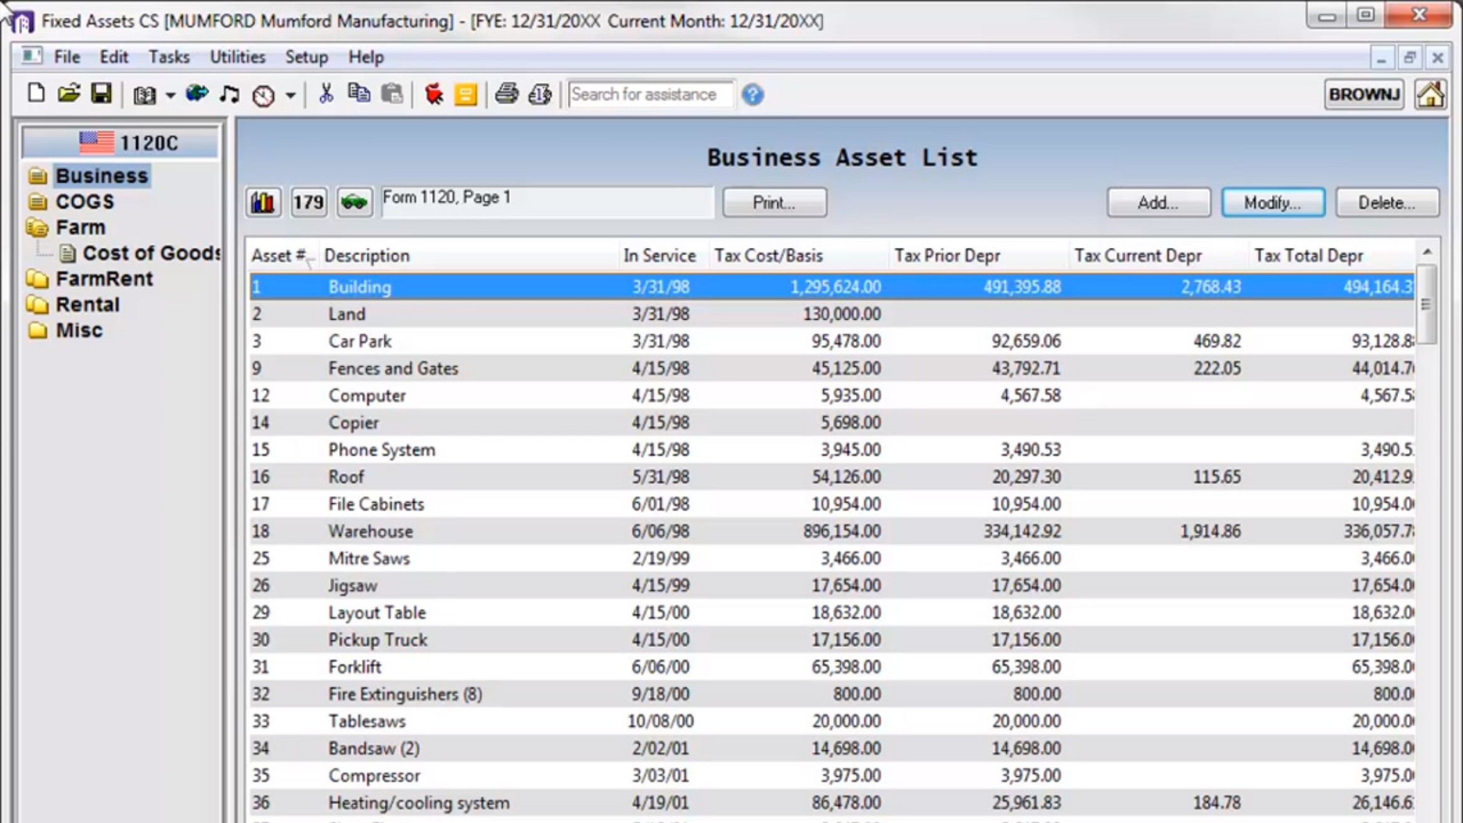1463x823 pixels.
Task: Click the Modify button
Action: [x=1273, y=202]
